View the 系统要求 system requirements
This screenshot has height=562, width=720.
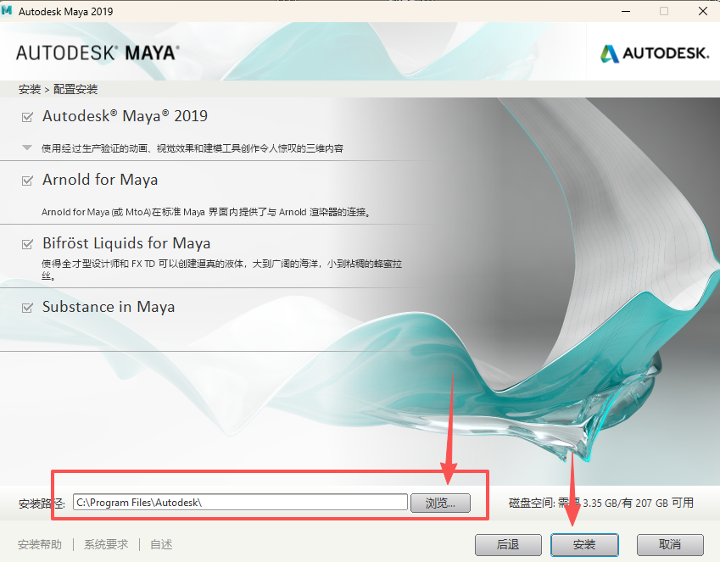click(x=105, y=544)
